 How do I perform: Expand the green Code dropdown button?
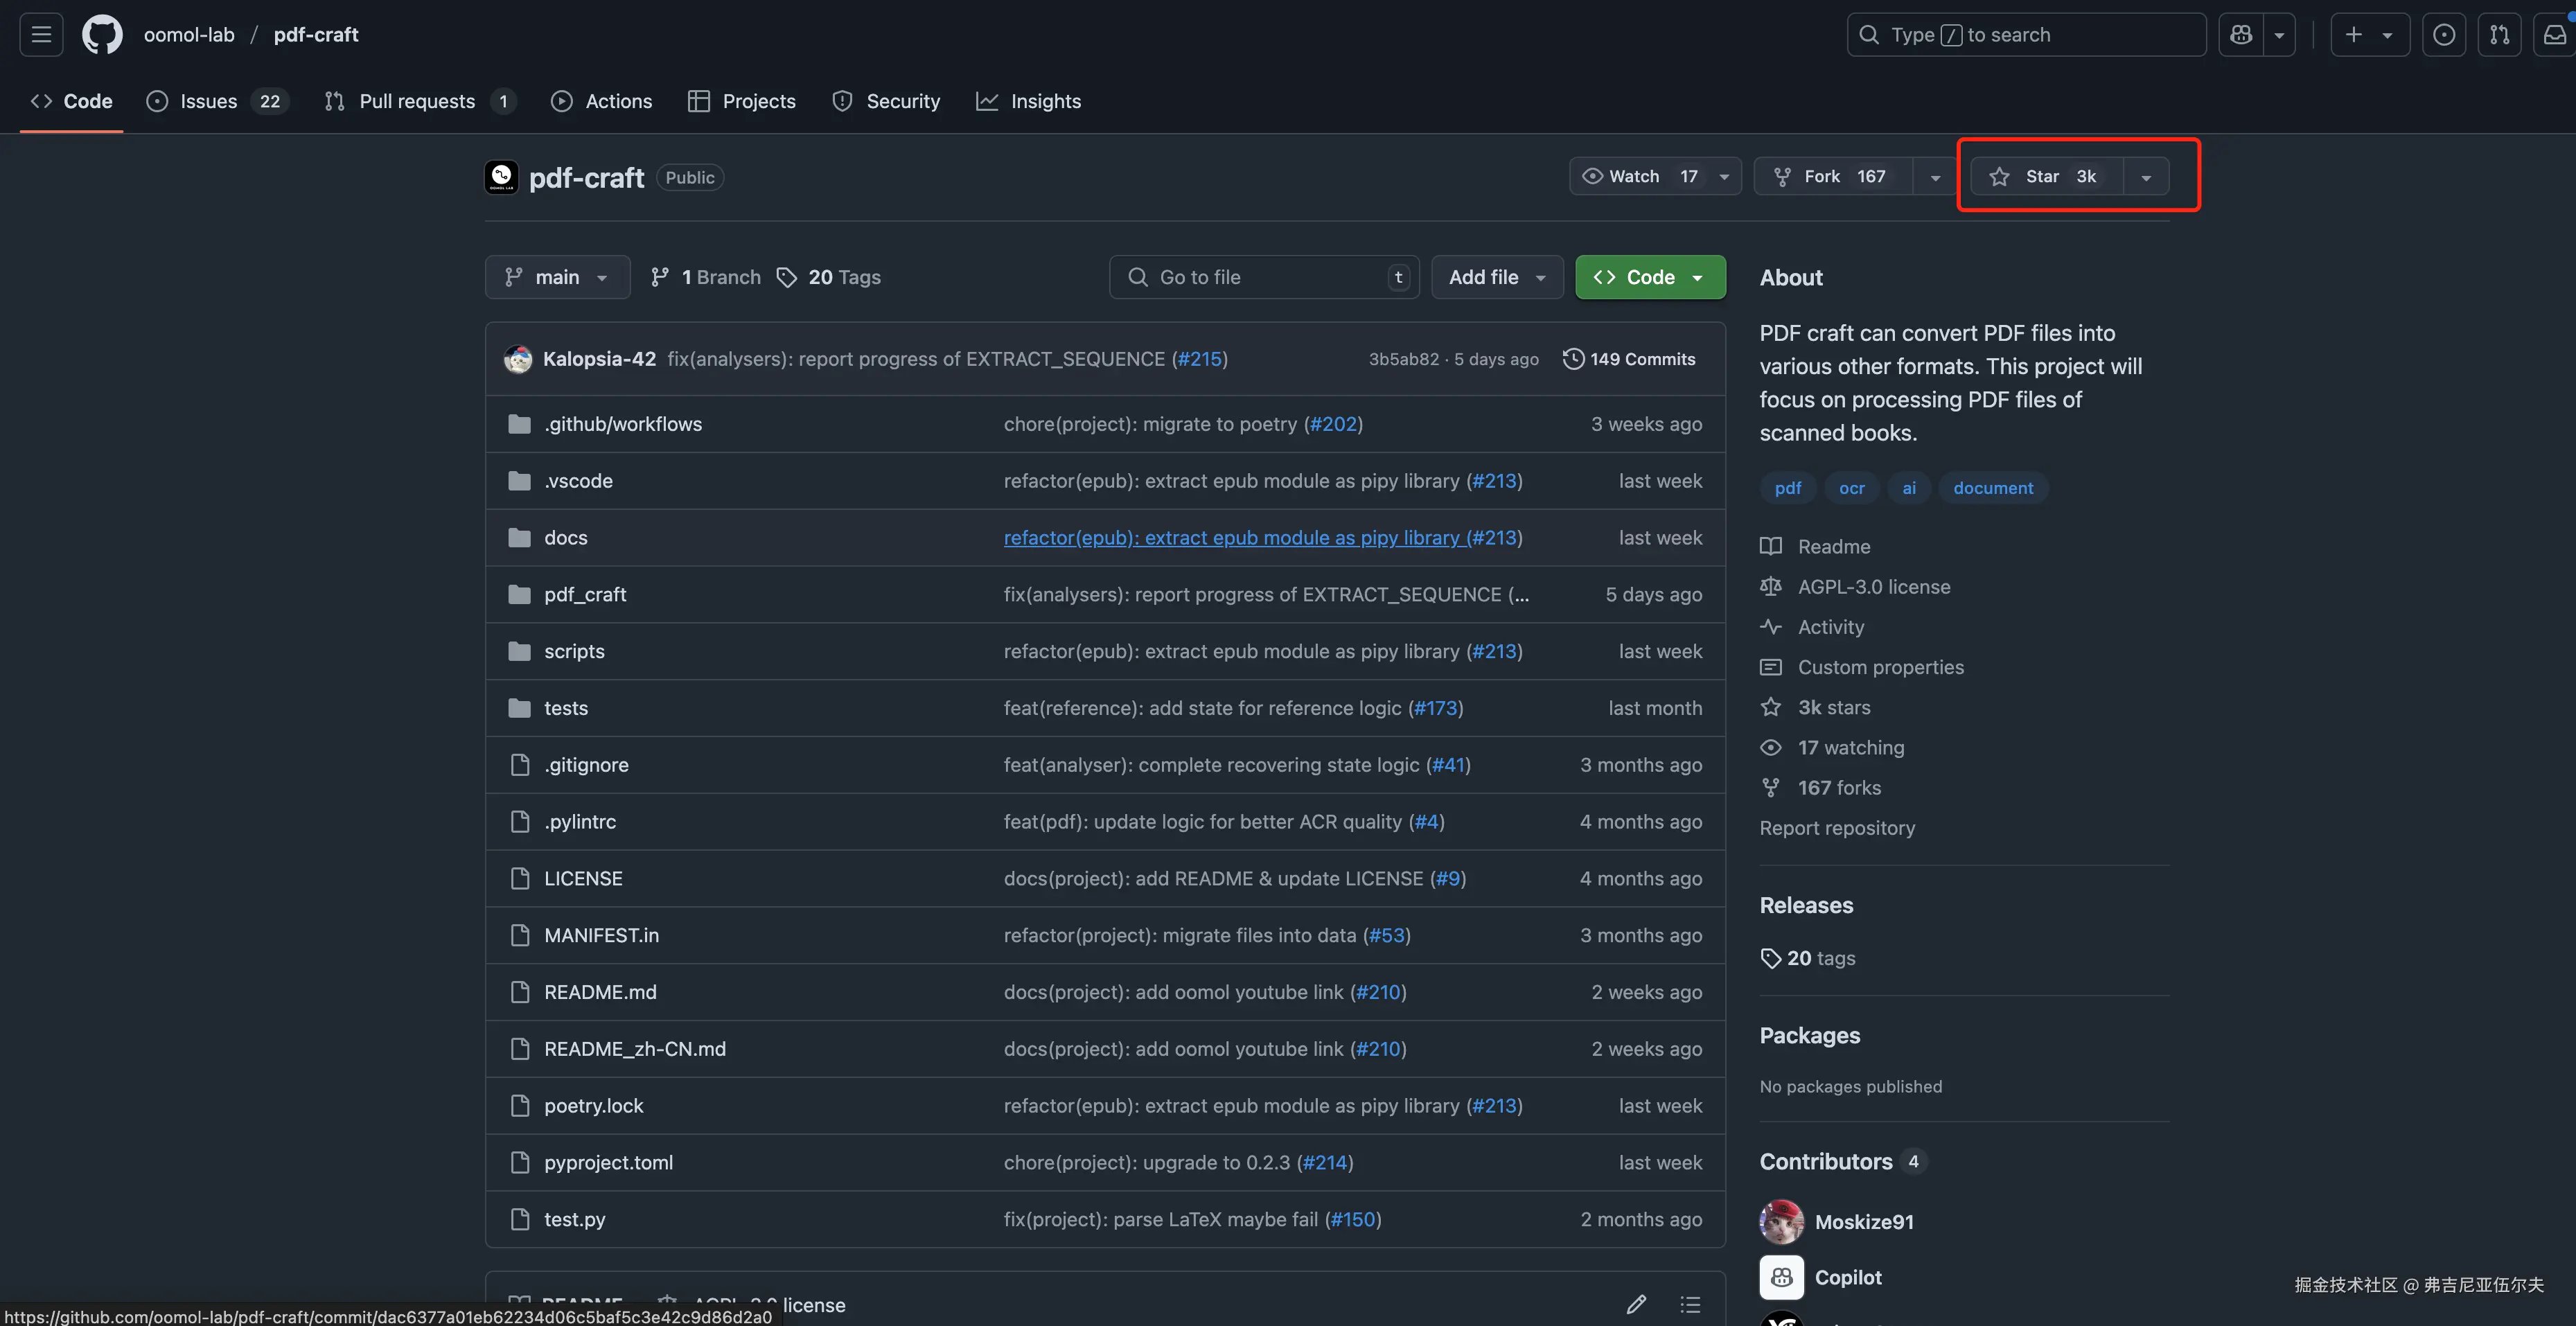click(1650, 277)
